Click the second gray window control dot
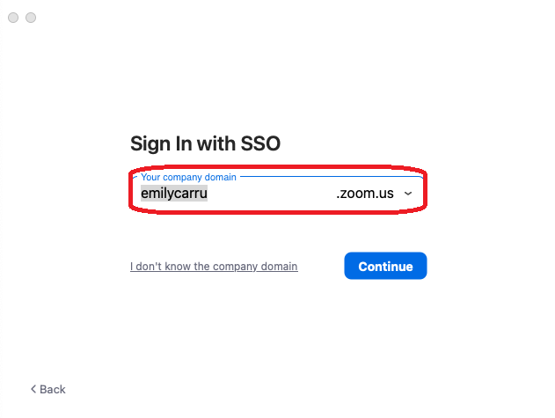 (x=31, y=18)
